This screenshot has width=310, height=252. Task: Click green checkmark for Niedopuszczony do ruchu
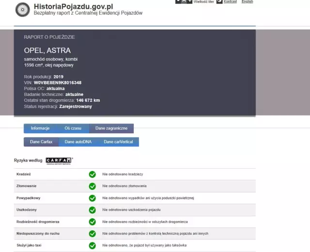92,234
